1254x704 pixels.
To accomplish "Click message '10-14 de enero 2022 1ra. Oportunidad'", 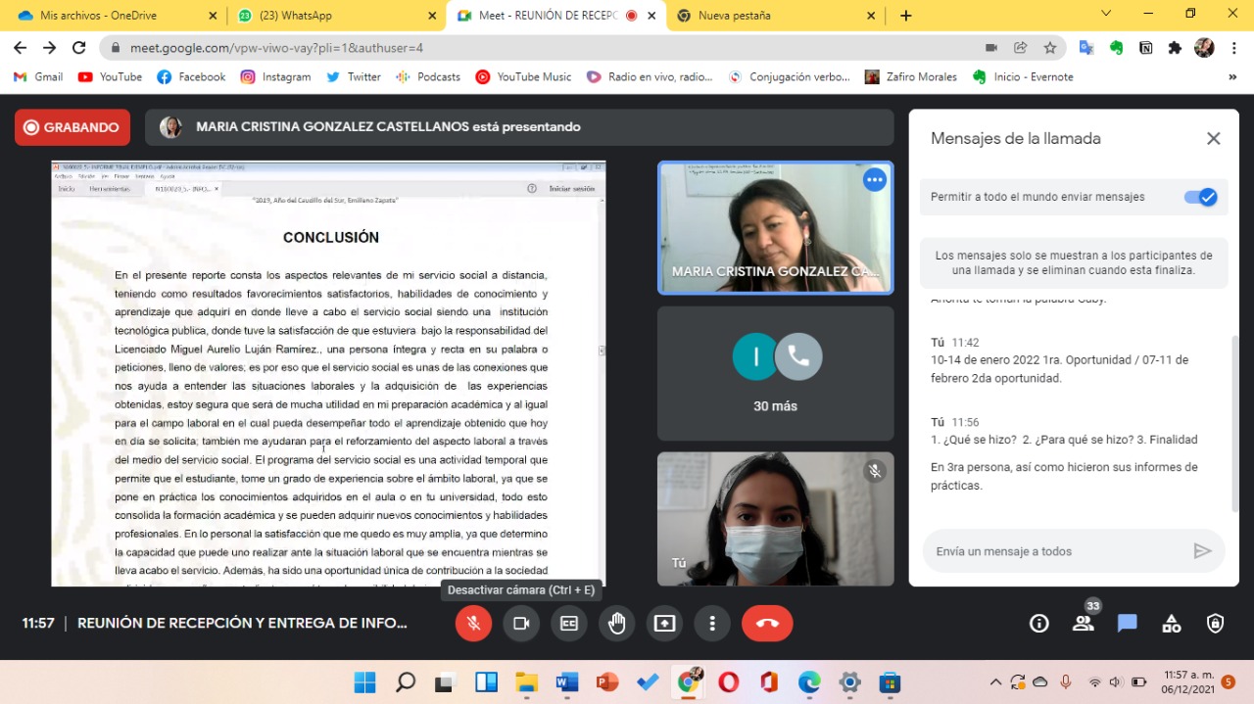I will pos(1059,369).
